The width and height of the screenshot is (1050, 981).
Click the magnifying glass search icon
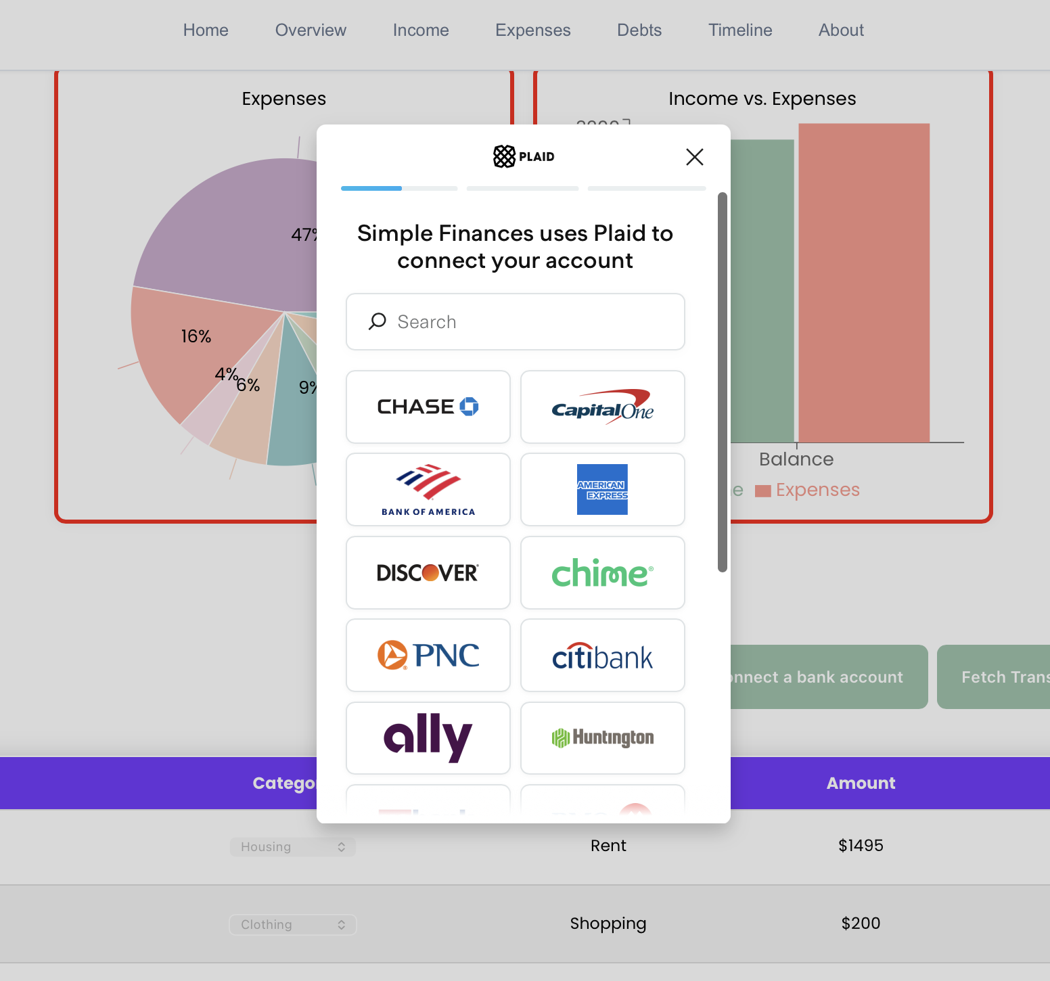pyautogui.click(x=376, y=321)
